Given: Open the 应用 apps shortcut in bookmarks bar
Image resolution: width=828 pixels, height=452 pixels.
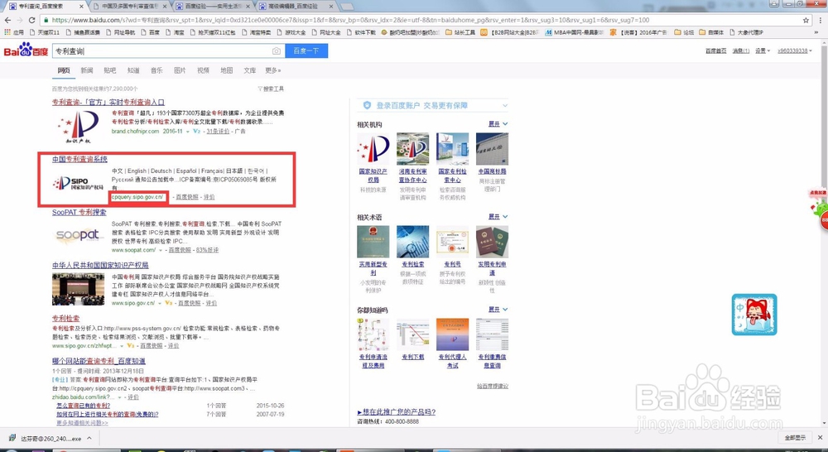Looking at the screenshot, I should click(14, 32).
